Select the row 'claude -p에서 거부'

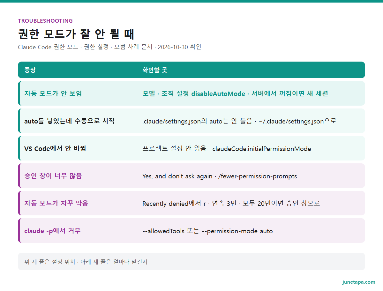pos(191,230)
